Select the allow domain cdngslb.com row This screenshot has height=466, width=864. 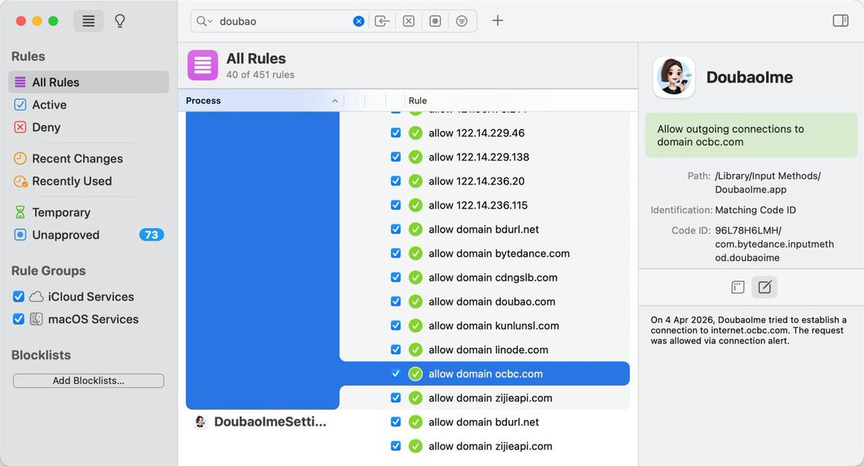coord(485,278)
